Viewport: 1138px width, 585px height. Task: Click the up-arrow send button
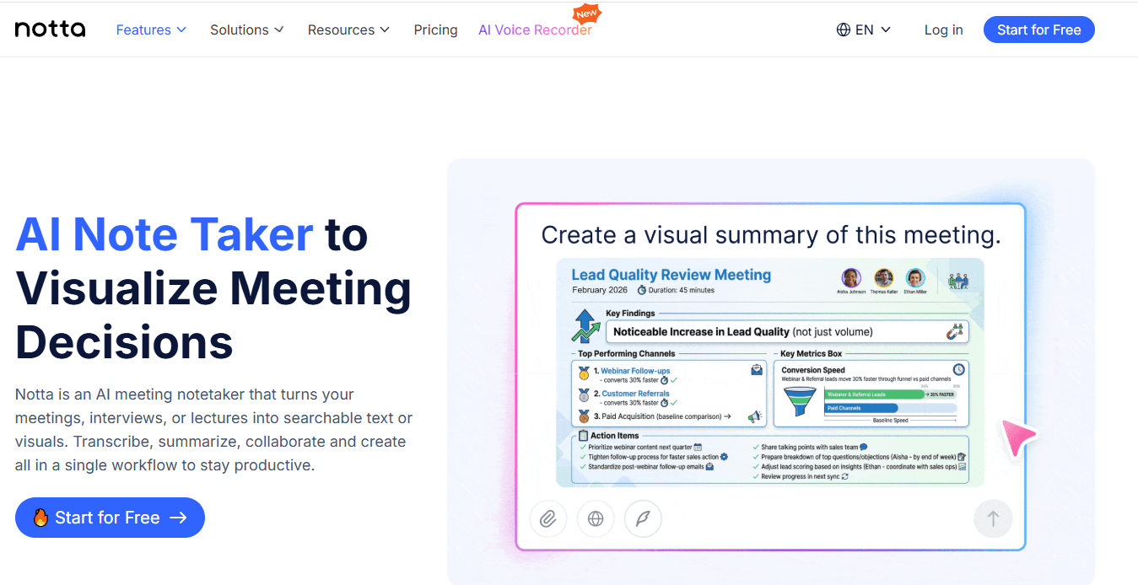(x=993, y=518)
